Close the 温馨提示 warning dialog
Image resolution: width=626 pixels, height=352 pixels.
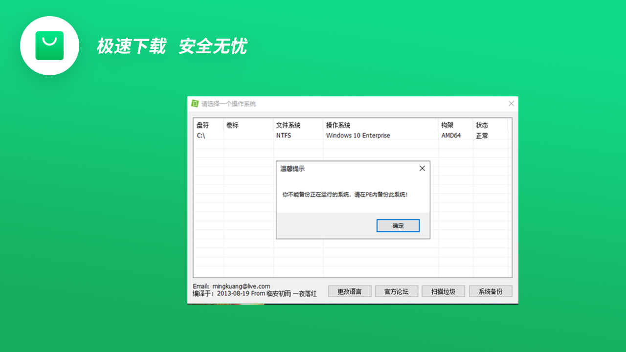coord(422,168)
